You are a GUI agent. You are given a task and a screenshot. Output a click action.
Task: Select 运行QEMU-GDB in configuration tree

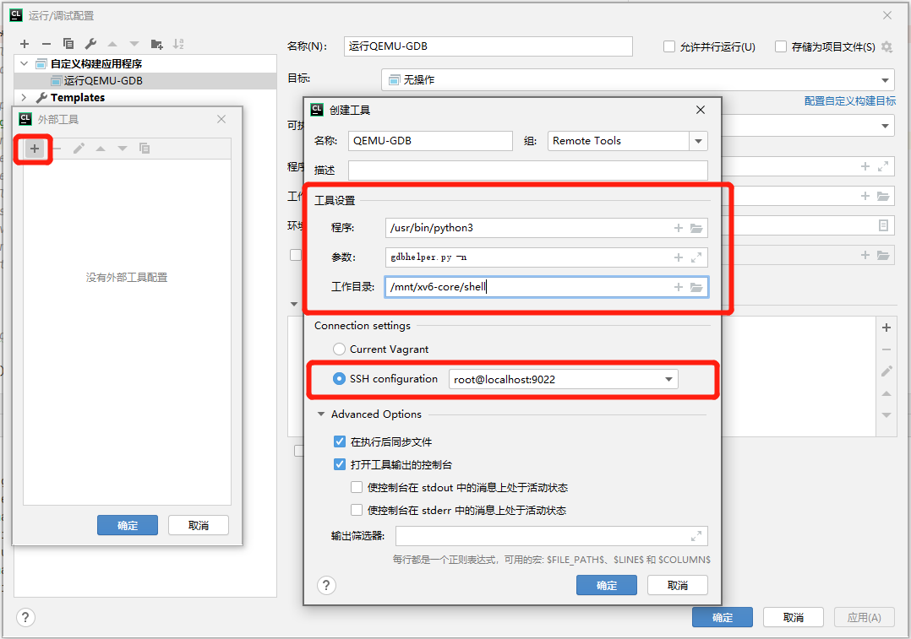[x=102, y=81]
